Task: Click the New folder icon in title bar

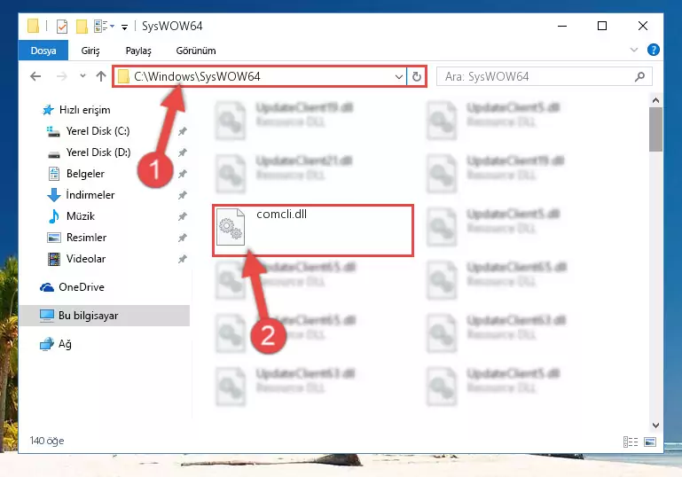Action: pyautogui.click(x=82, y=27)
